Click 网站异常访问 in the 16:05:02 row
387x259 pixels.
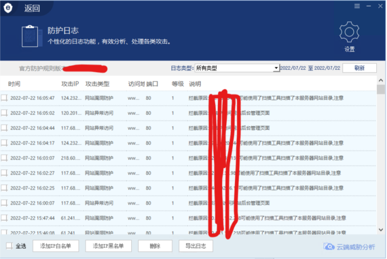(x=99, y=113)
